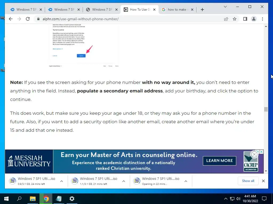
Task: Open the volume tray icon
Action: click(x=238, y=199)
